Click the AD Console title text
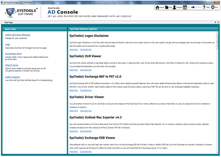Viewport: 221px width, 157px height. 63,12
